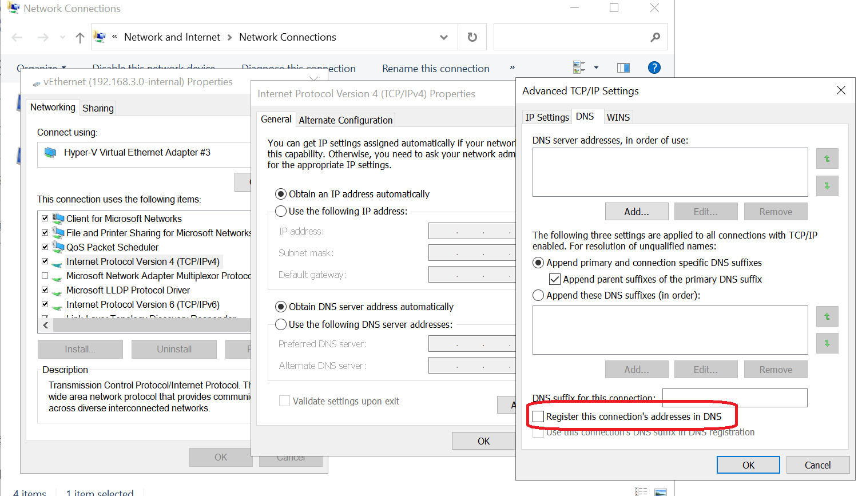Screen dimensions: 858x496
Task: Click the change view icon in the toolbar
Action: coord(579,68)
